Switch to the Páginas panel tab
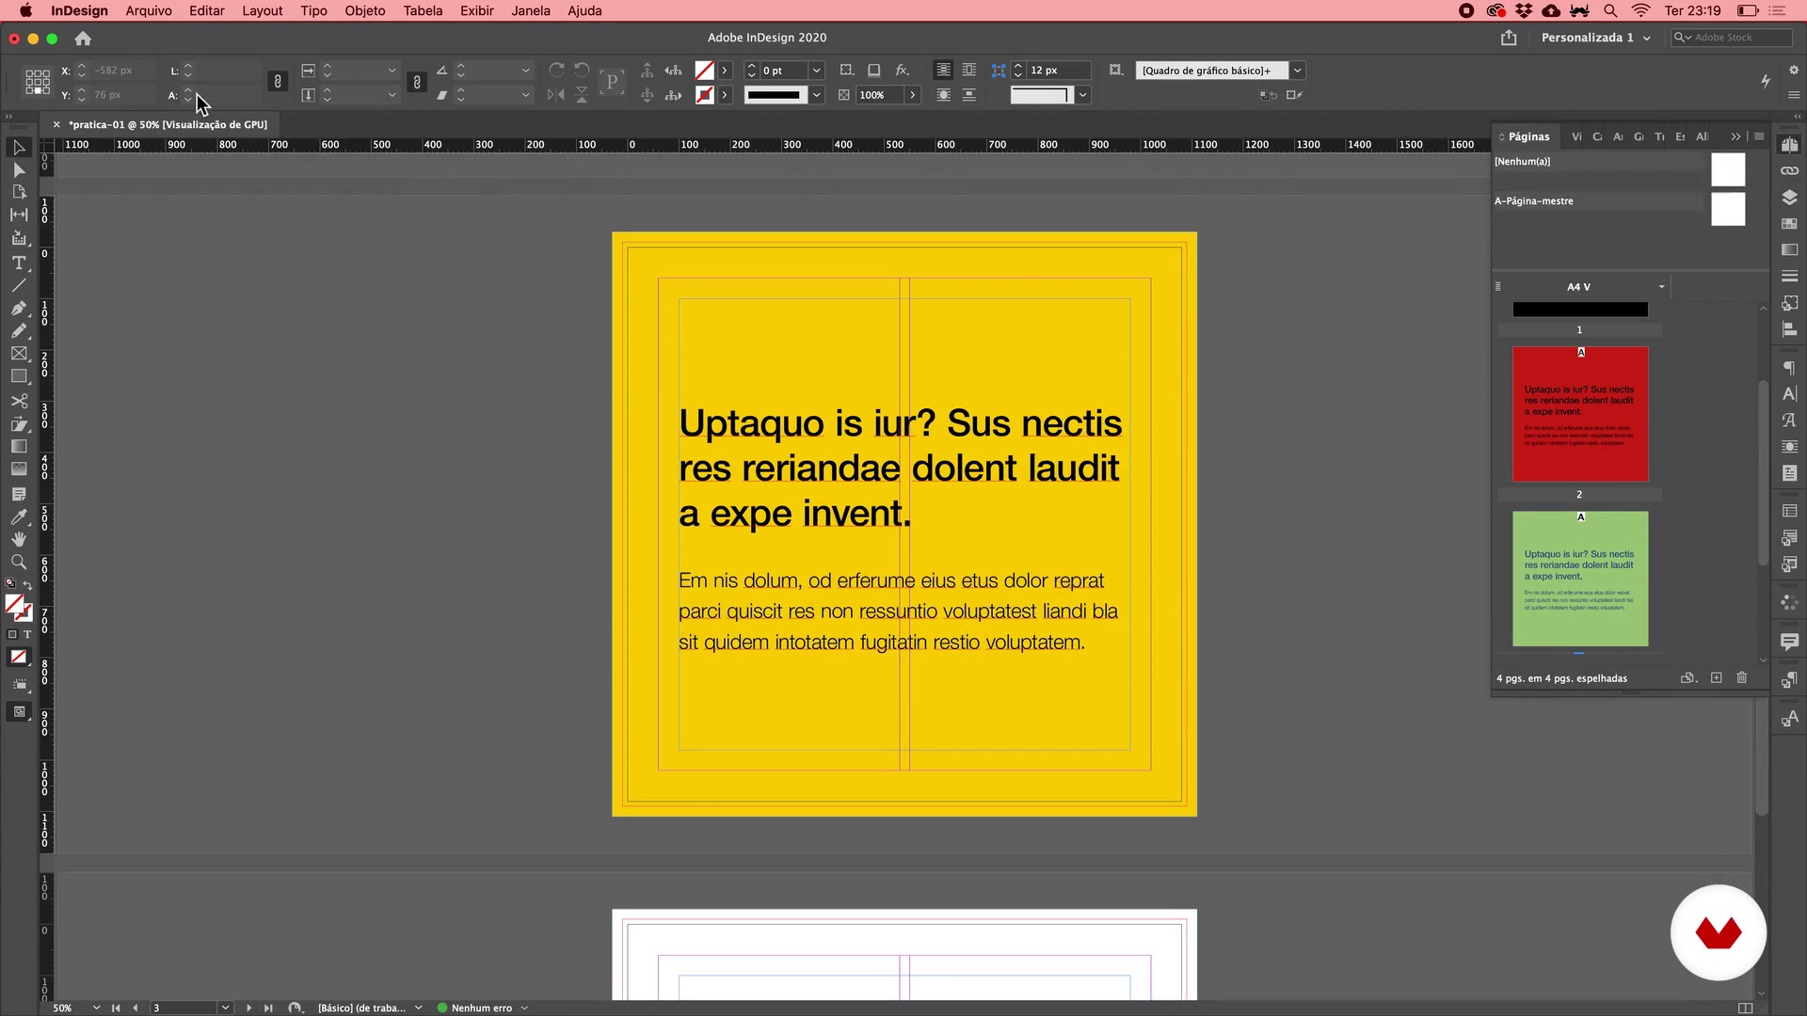The image size is (1807, 1016). 1528,136
